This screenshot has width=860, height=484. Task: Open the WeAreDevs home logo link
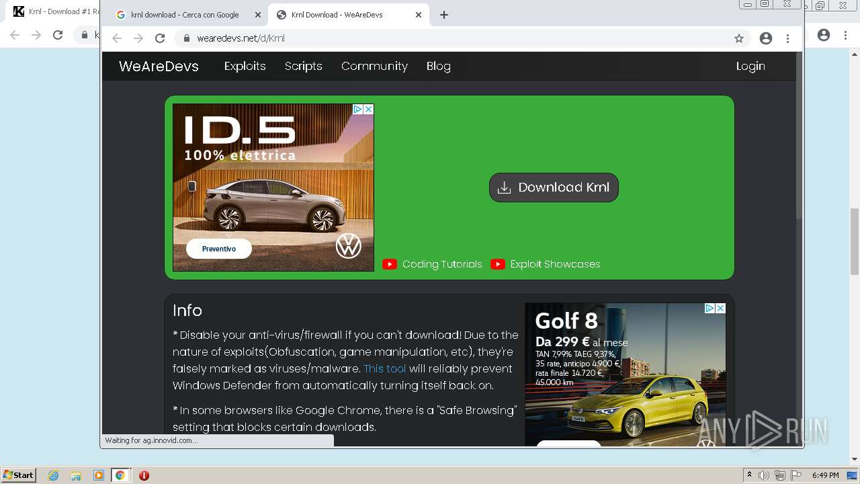159,66
